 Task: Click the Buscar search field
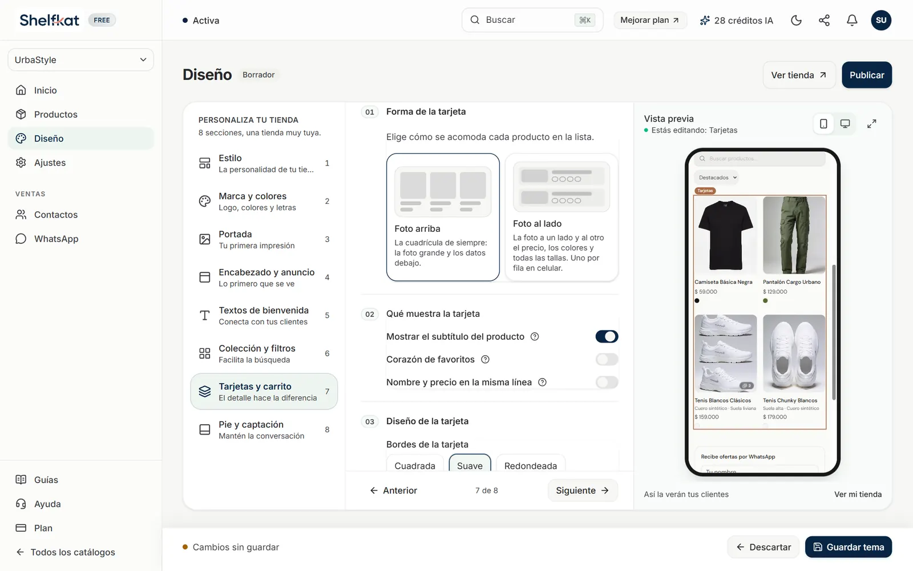click(x=532, y=20)
